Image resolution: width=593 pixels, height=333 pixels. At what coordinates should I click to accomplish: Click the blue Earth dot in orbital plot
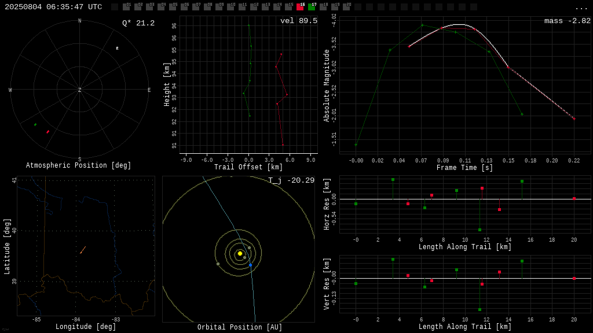[250, 265]
